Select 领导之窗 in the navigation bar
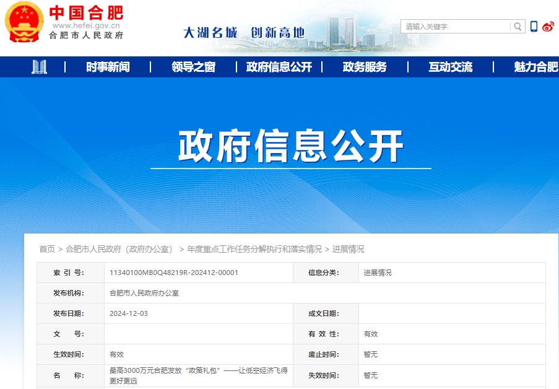Screen dimensions: 559x389 pyautogui.click(x=193, y=67)
